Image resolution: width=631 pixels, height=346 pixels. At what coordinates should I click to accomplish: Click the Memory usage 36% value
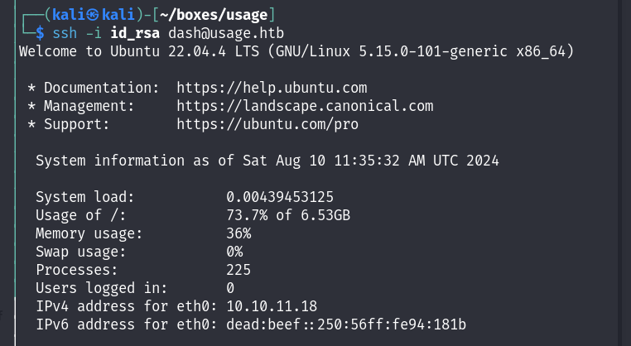coord(238,233)
